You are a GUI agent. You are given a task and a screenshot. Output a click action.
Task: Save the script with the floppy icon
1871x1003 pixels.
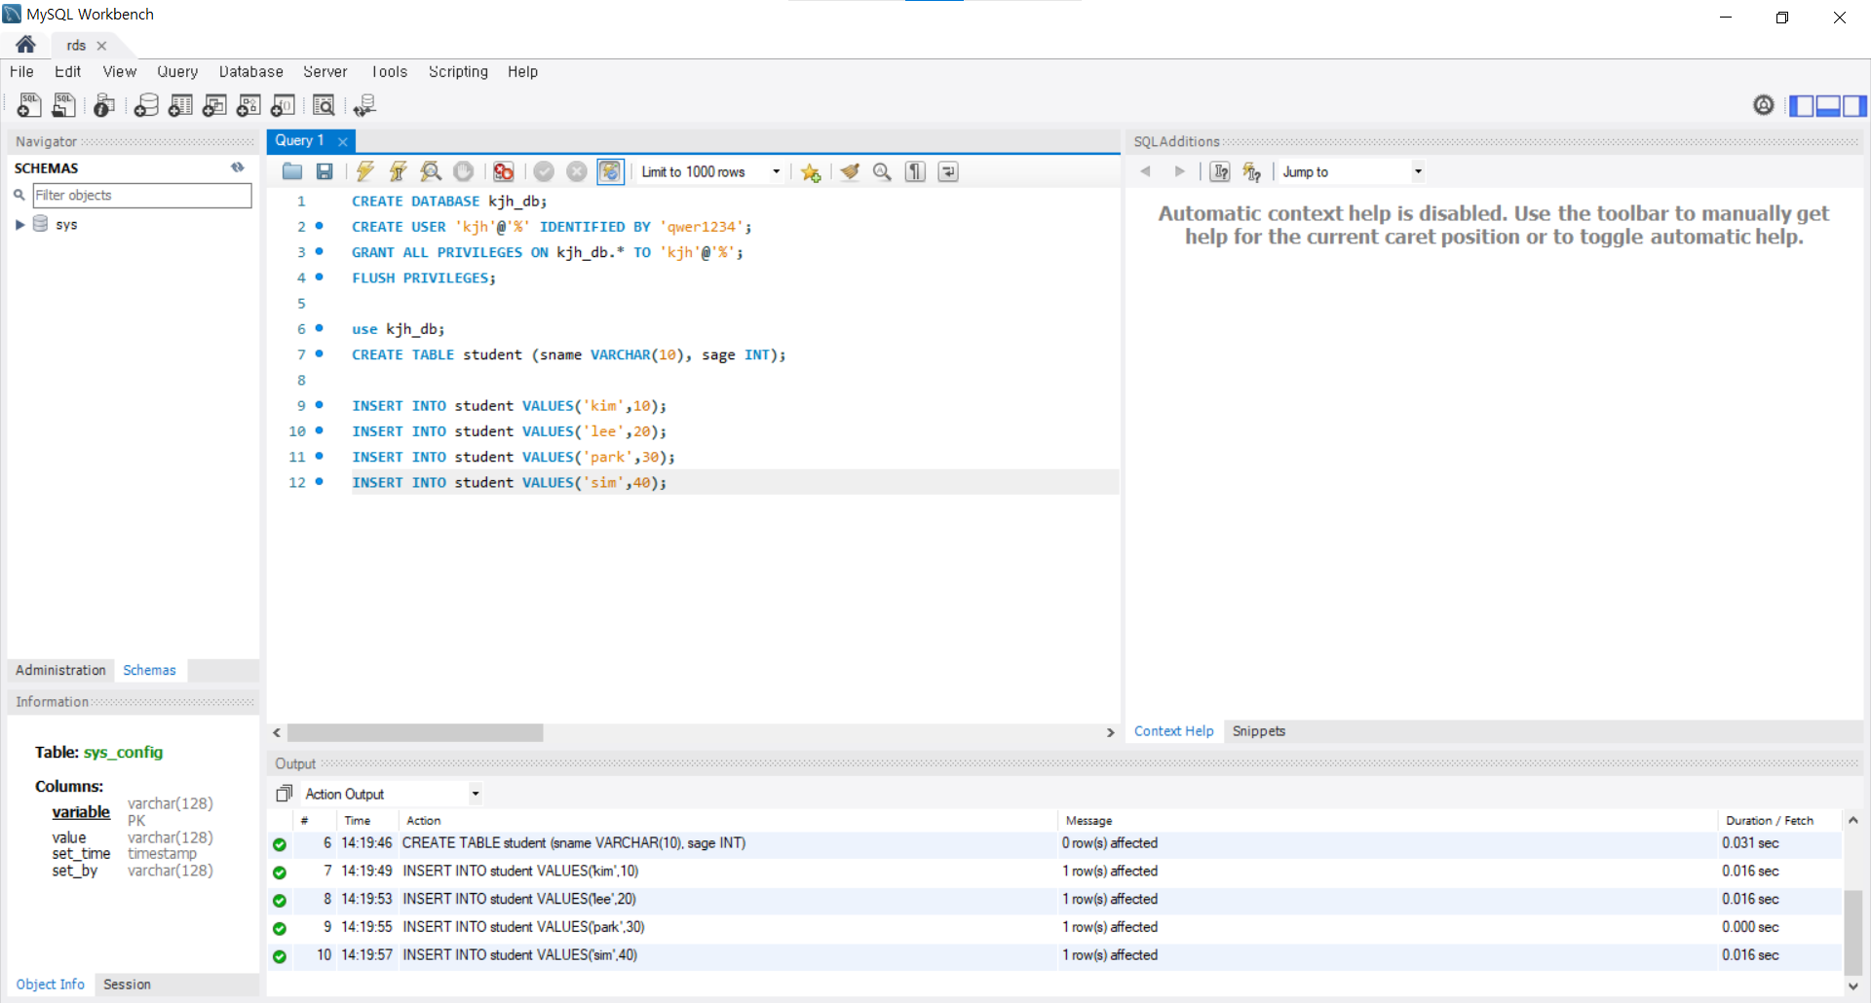pos(325,171)
